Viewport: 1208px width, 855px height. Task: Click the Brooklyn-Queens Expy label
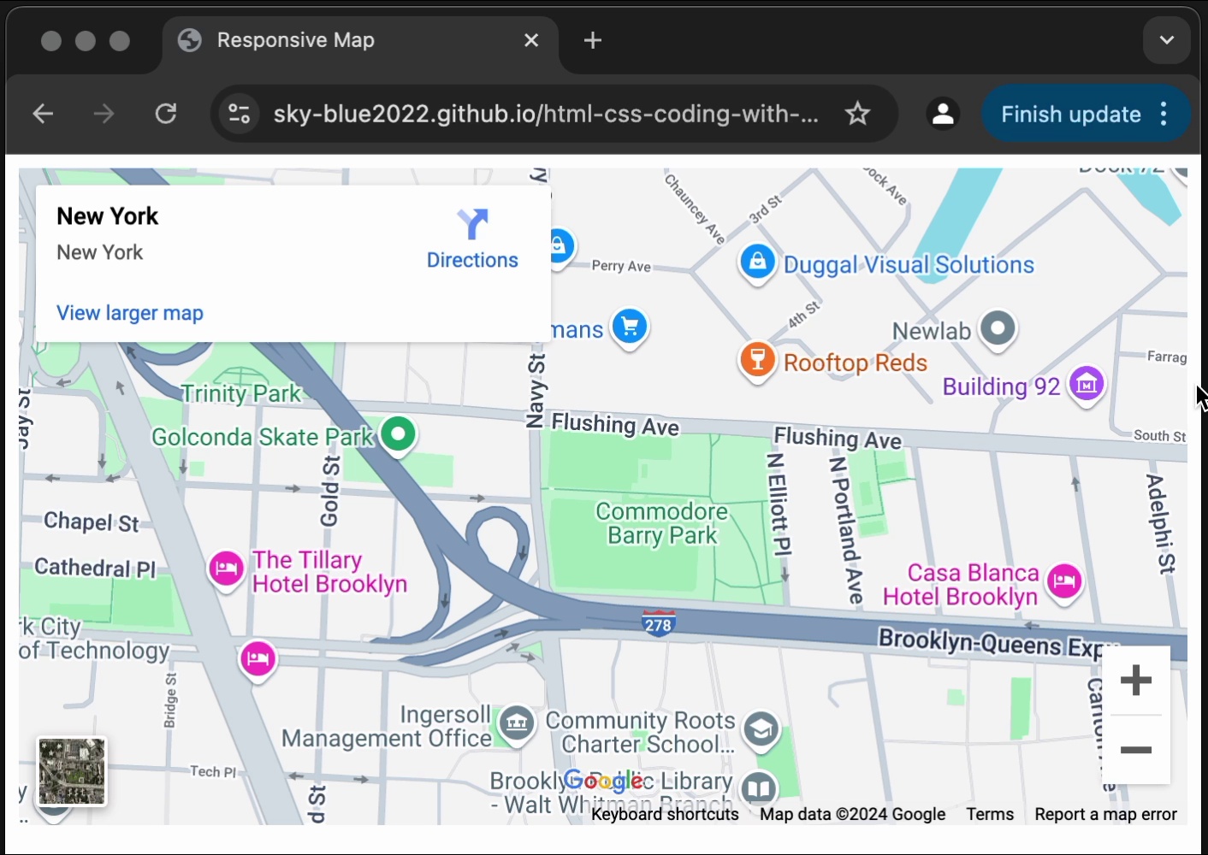(998, 643)
